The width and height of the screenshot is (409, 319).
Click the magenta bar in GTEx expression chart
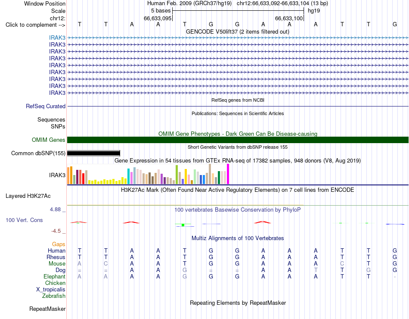tap(228, 174)
